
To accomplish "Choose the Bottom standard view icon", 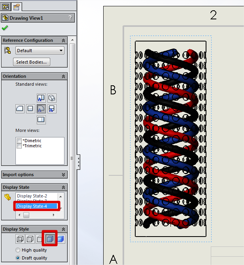I will [x=41, y=120].
